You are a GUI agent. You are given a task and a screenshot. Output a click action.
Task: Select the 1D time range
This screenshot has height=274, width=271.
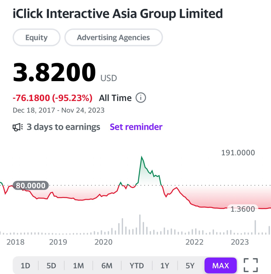click(x=26, y=266)
